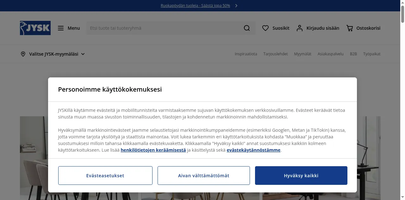Click the Personoimme käyttökokemuksesi heading

pyautogui.click(x=110, y=89)
